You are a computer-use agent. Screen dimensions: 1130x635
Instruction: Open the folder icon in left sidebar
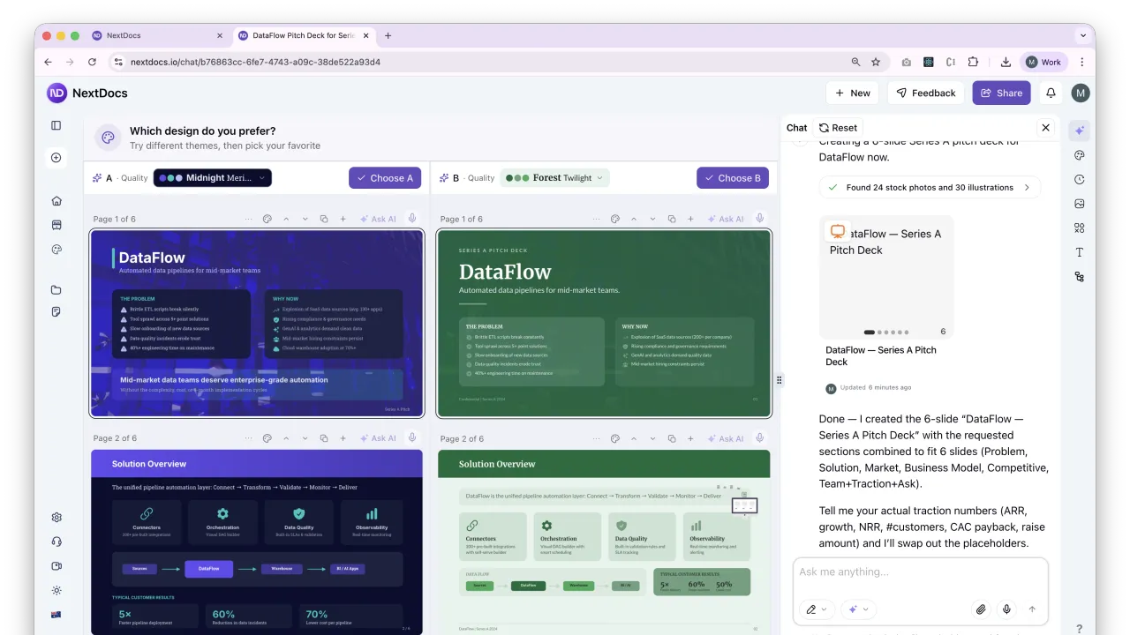tap(56, 290)
